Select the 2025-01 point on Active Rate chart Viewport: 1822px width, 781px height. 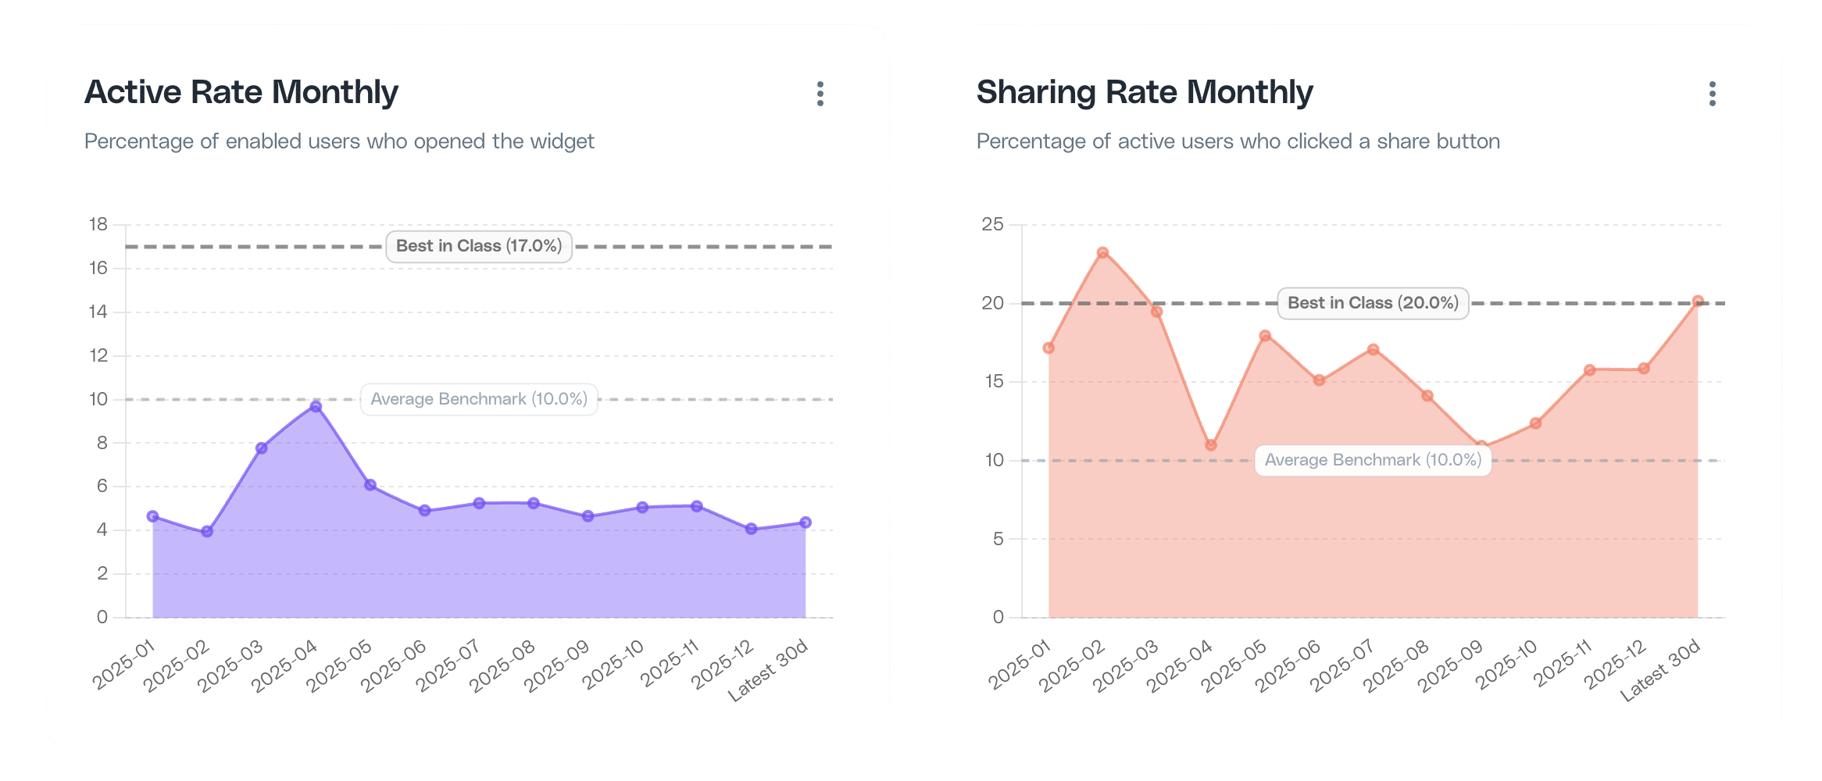(x=152, y=515)
